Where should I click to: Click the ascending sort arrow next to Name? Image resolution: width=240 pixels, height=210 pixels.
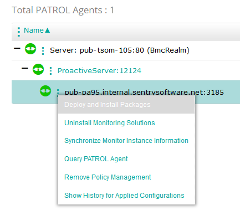tap(48, 30)
